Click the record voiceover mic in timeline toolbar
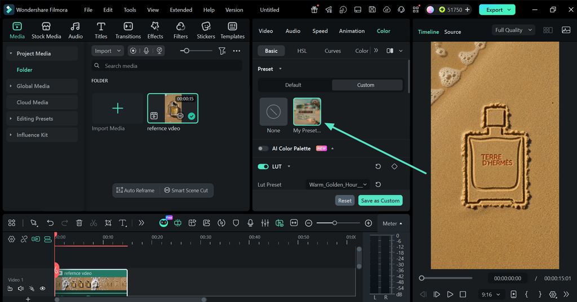Screen dimensions: 577x302 250,223
